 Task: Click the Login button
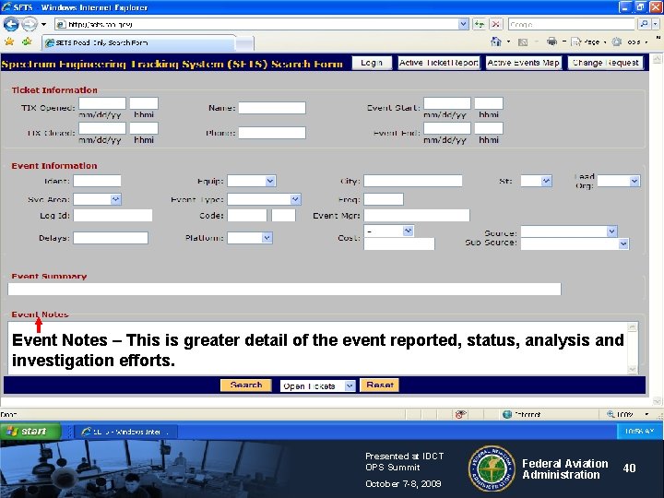pyautogui.click(x=372, y=63)
